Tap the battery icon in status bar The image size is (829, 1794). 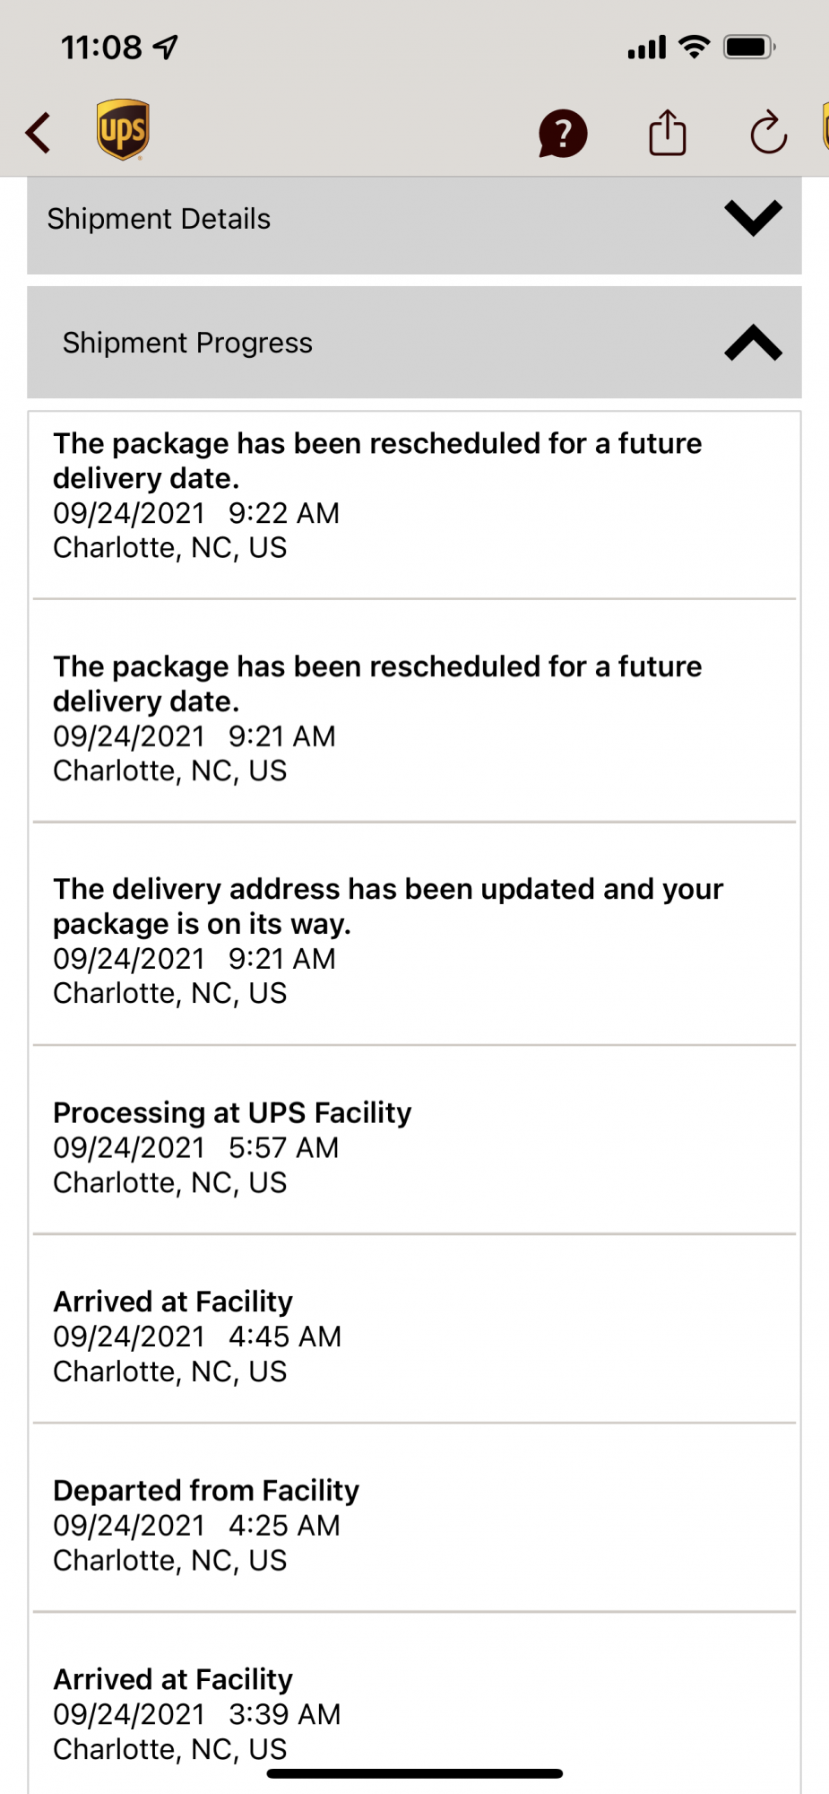coord(749,47)
